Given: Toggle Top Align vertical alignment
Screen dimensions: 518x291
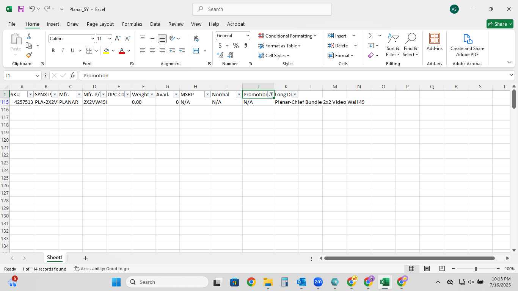Looking at the screenshot, I should click(143, 39).
